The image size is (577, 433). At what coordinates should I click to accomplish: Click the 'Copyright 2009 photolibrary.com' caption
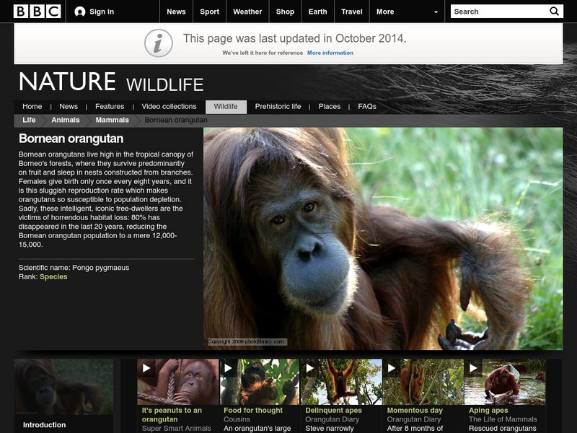[x=246, y=341]
